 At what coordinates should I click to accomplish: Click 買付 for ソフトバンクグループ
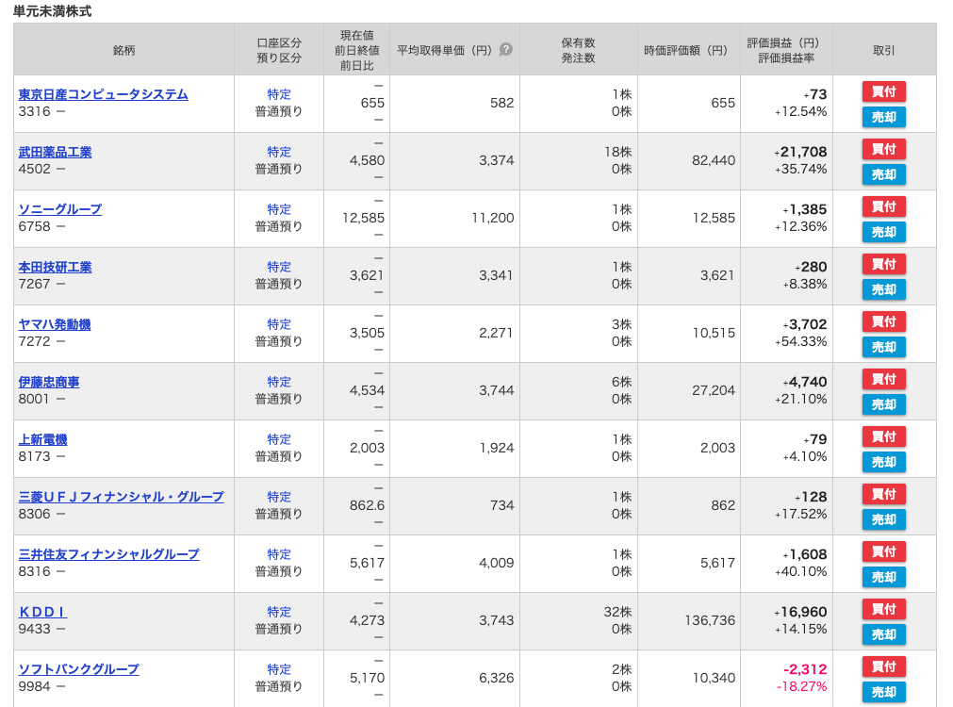point(883,666)
